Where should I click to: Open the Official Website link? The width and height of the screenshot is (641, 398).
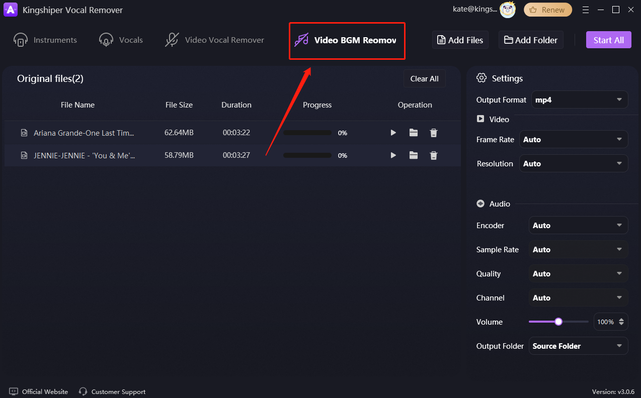click(45, 391)
